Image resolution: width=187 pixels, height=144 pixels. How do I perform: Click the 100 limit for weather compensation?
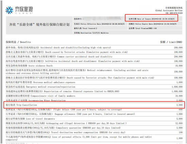(x=181, y=132)
